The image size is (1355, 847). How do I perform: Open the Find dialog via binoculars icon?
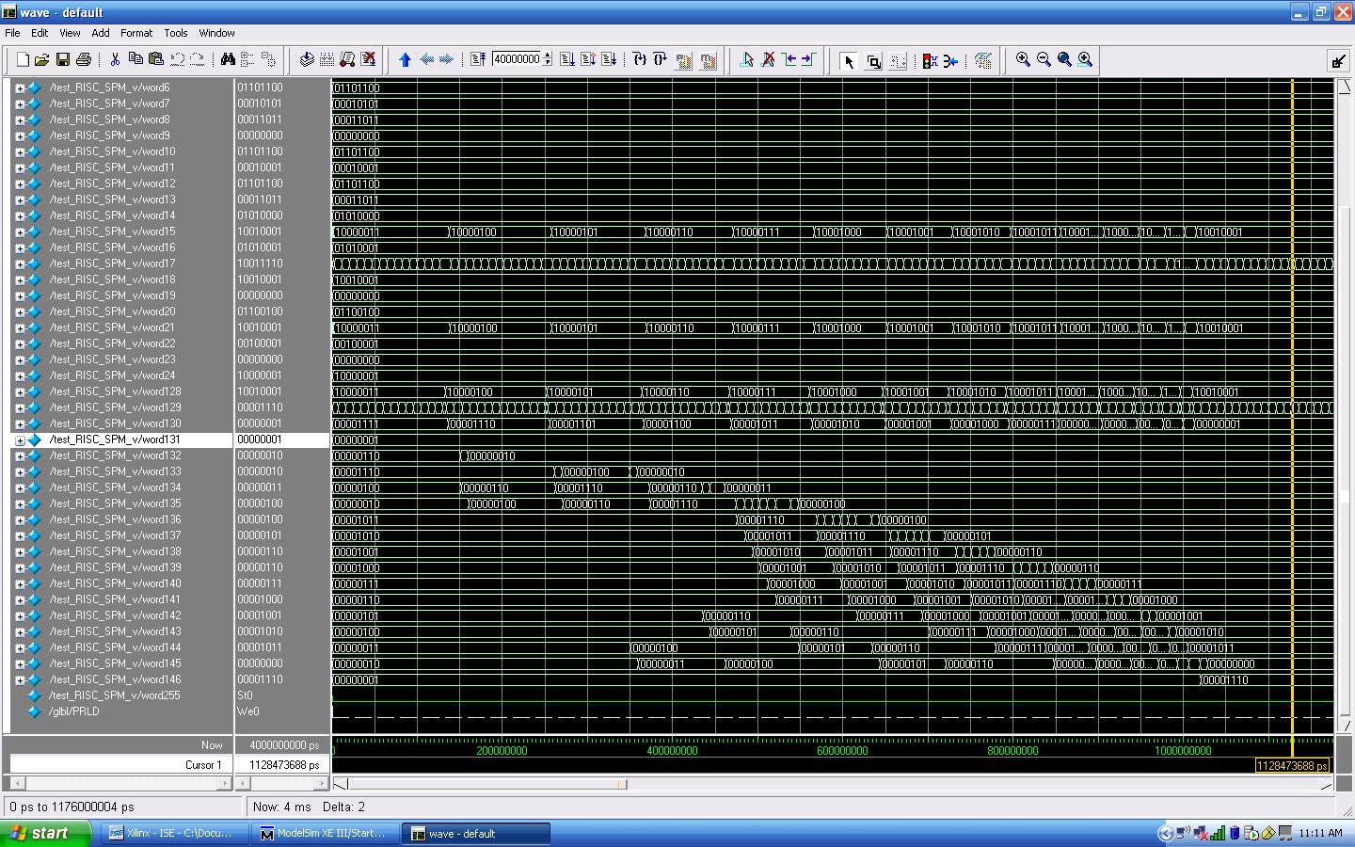pos(226,59)
